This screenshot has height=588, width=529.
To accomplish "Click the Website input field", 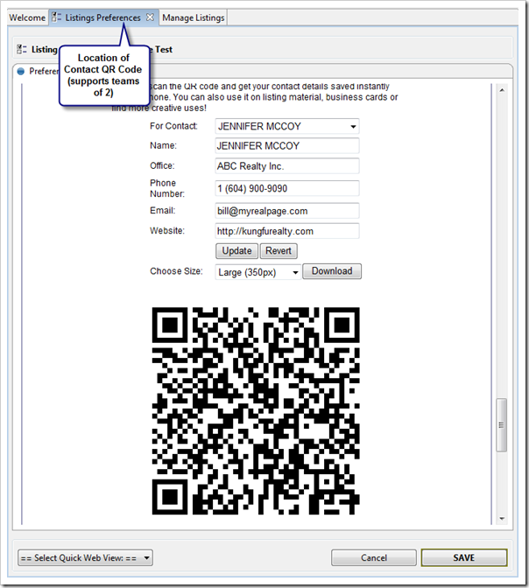I will point(287,231).
